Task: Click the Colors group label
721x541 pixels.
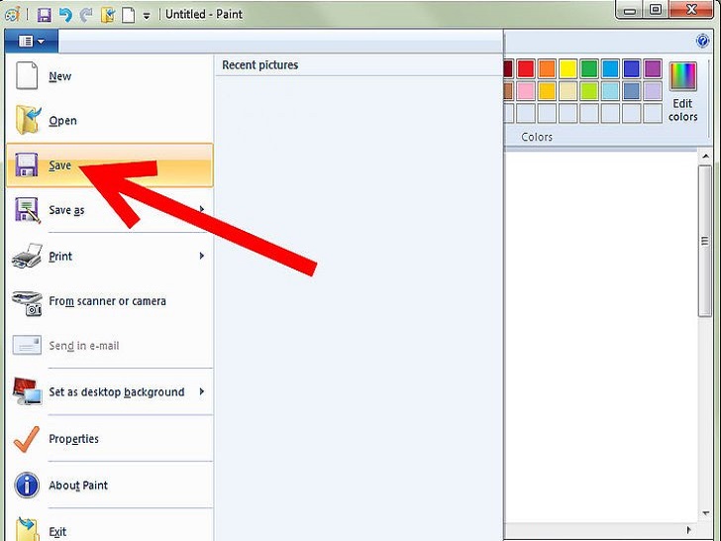Action: [537, 137]
